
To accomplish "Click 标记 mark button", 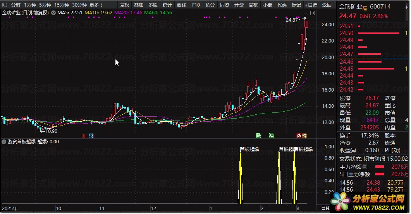I will point(296,5).
